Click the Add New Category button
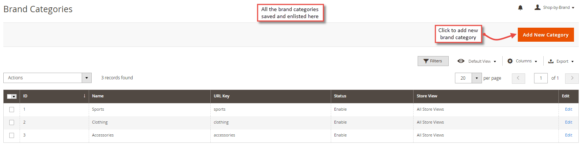 pyautogui.click(x=546, y=35)
